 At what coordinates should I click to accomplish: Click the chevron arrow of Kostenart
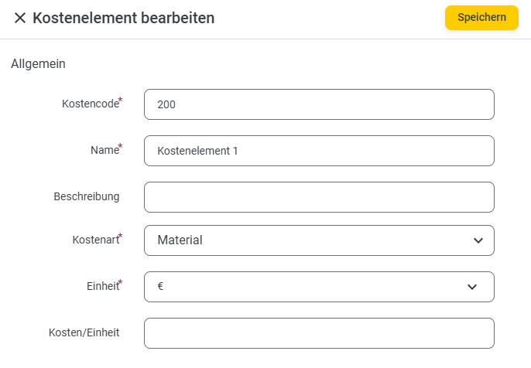click(x=478, y=240)
